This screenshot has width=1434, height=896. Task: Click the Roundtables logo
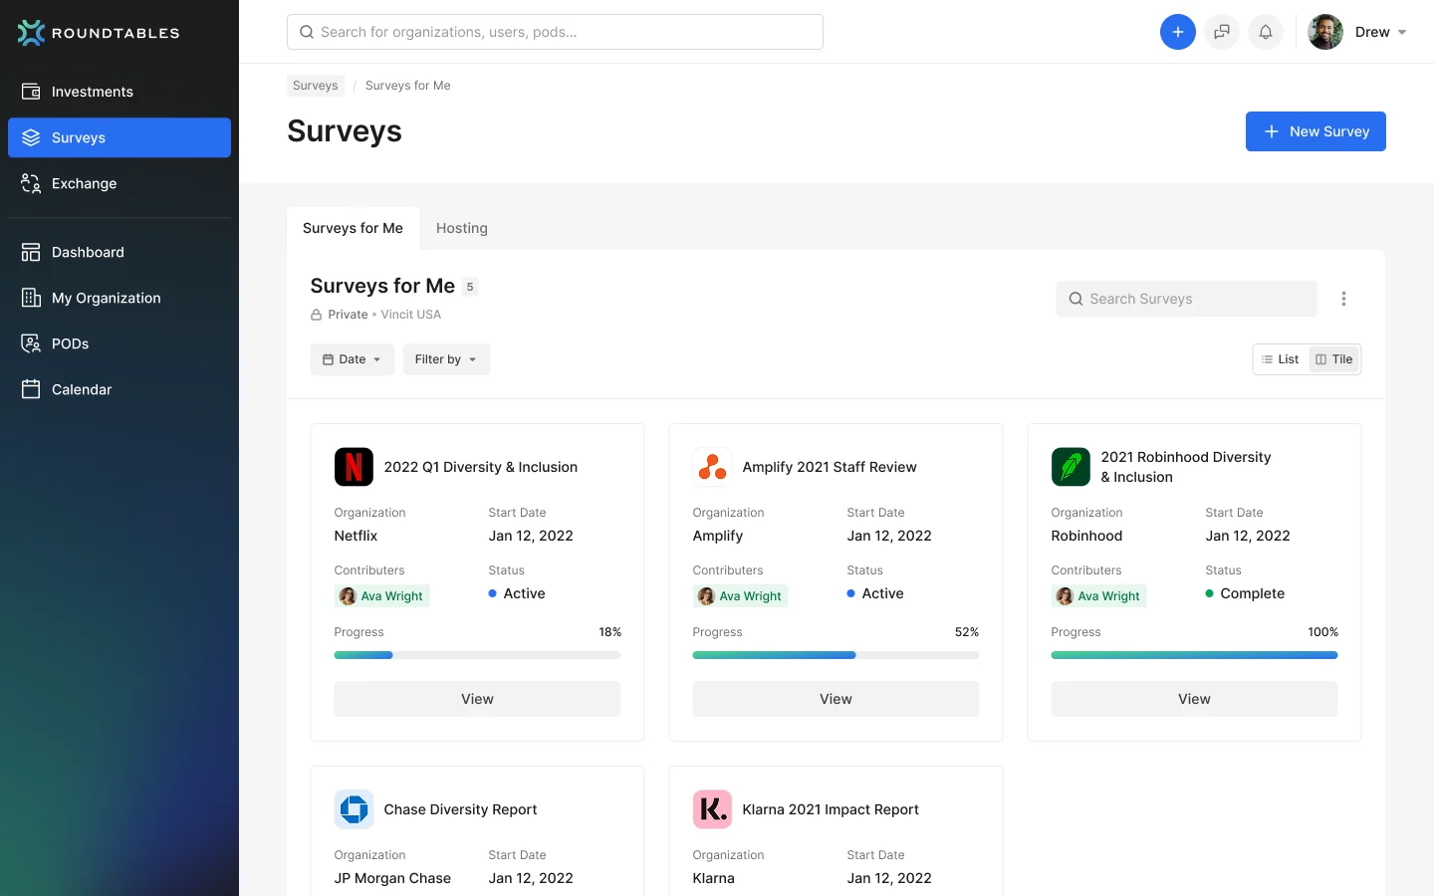click(99, 33)
